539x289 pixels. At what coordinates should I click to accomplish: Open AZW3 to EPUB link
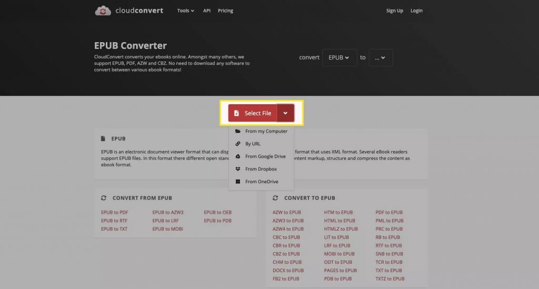click(x=288, y=221)
